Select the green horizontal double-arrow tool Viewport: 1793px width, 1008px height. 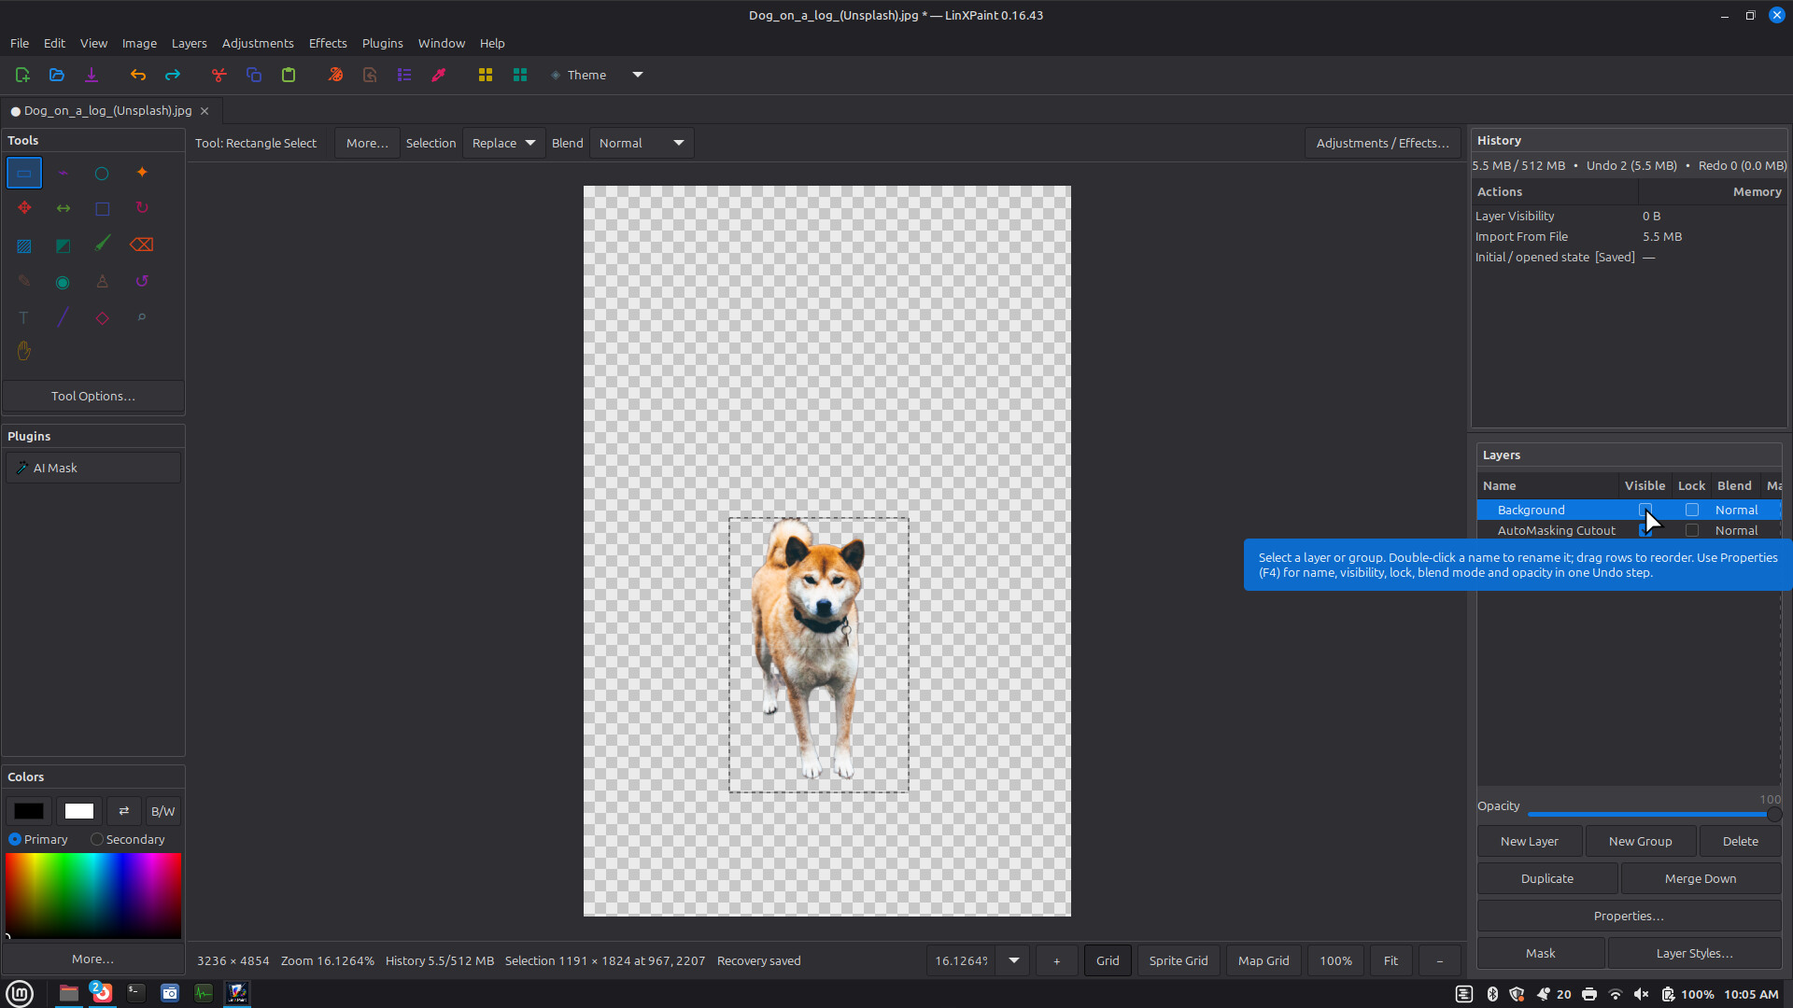[x=64, y=208]
